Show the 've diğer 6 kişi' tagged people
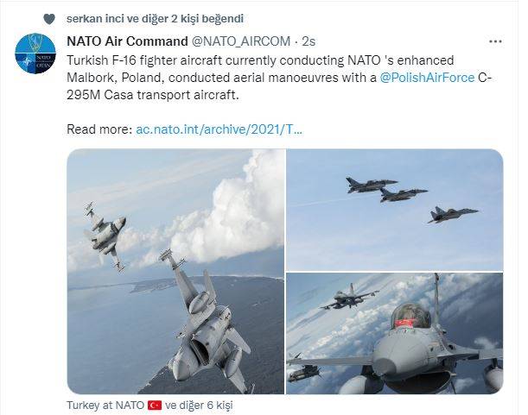Screen dimensions: 528x415 click(x=199, y=406)
